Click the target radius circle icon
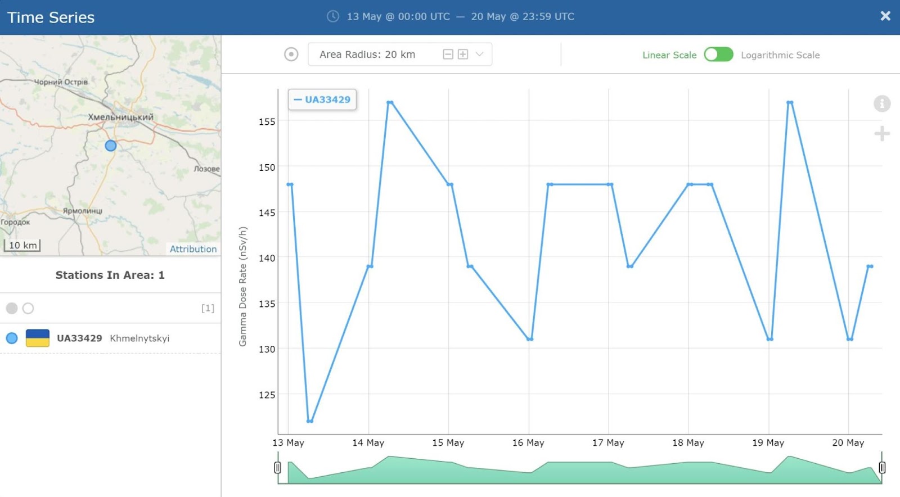The height and width of the screenshot is (497, 900). (291, 55)
